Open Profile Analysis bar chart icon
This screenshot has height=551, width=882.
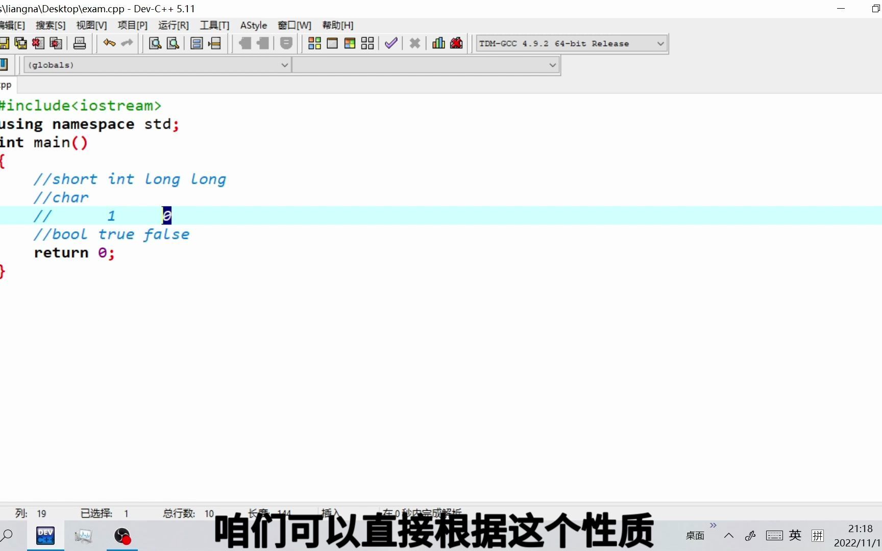[x=438, y=43]
